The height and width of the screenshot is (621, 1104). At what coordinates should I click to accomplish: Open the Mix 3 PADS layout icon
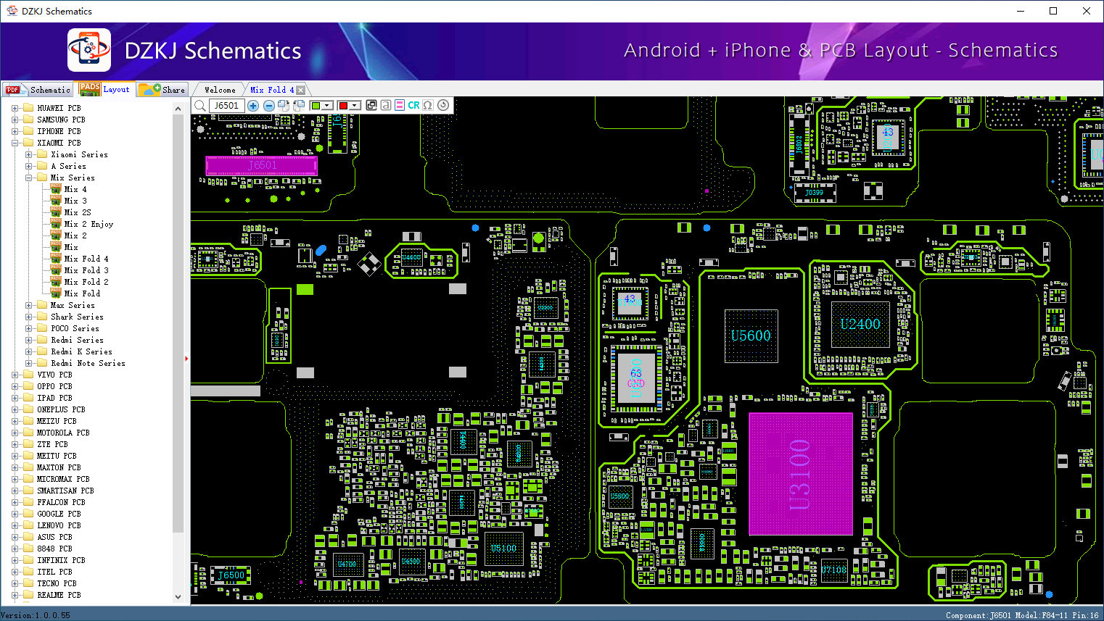pyautogui.click(x=56, y=201)
